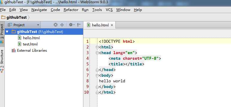
Task: Fold the body tag on line 7
Action: (x=97, y=75)
